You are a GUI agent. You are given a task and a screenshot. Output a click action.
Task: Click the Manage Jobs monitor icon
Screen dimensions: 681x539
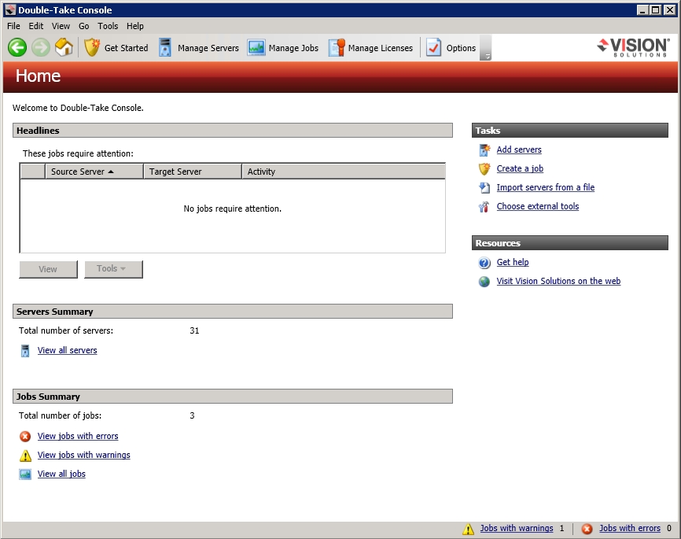click(x=256, y=47)
